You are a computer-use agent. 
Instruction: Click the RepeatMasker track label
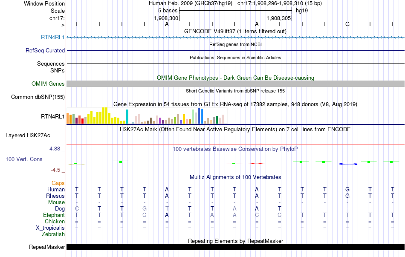pos(47,247)
